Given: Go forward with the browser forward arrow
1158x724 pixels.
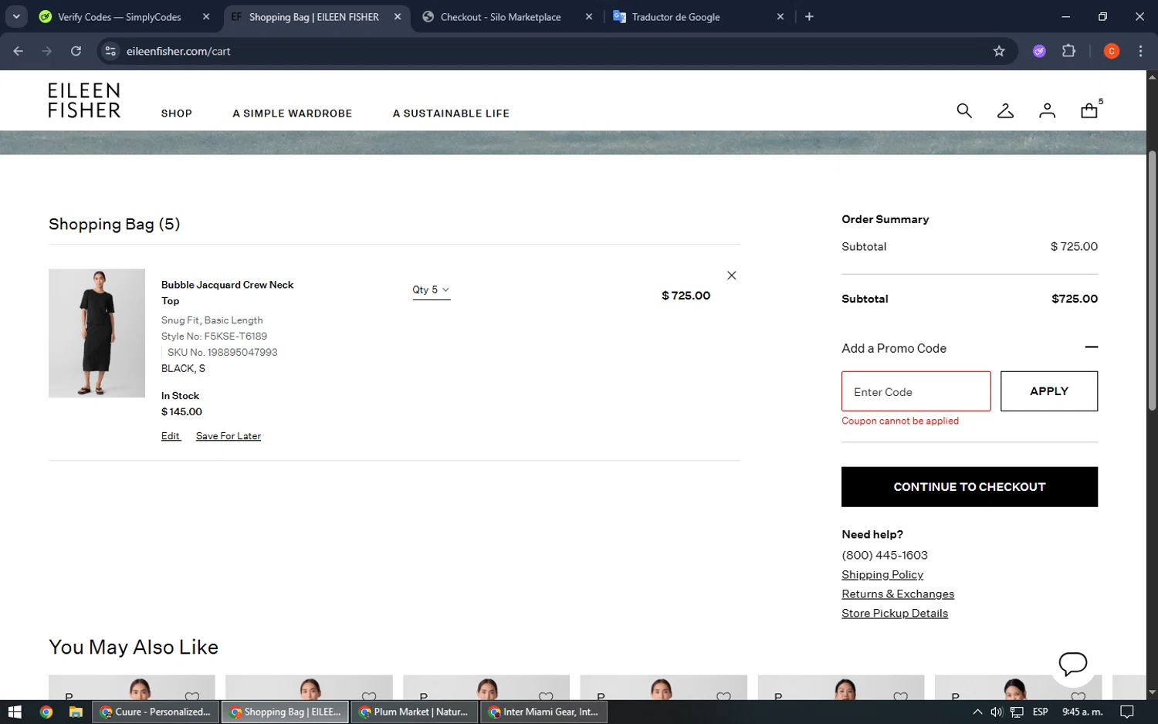Looking at the screenshot, I should [47, 51].
